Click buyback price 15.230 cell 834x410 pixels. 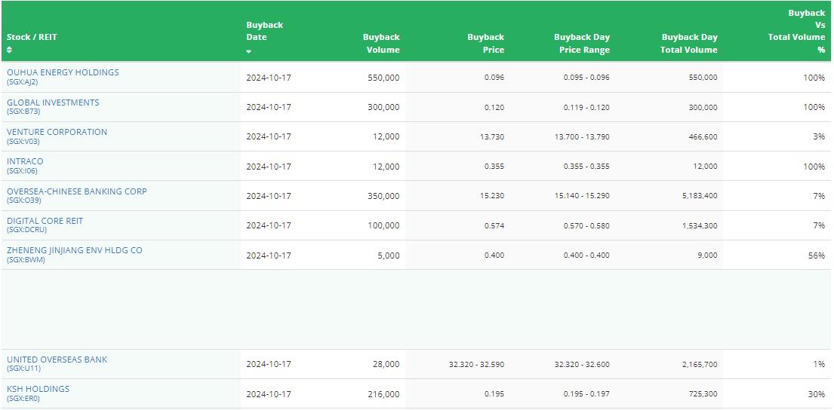pos(493,196)
